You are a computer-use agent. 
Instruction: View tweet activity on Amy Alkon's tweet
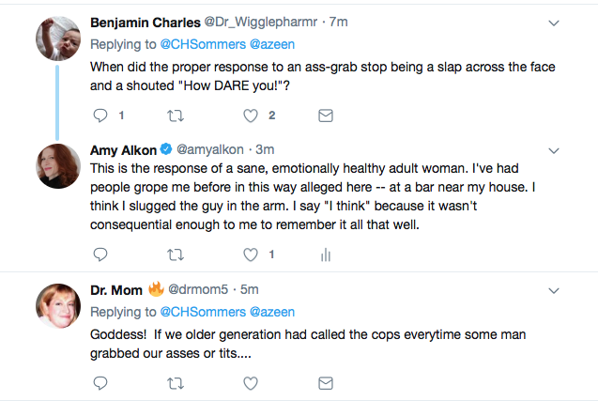pos(326,254)
